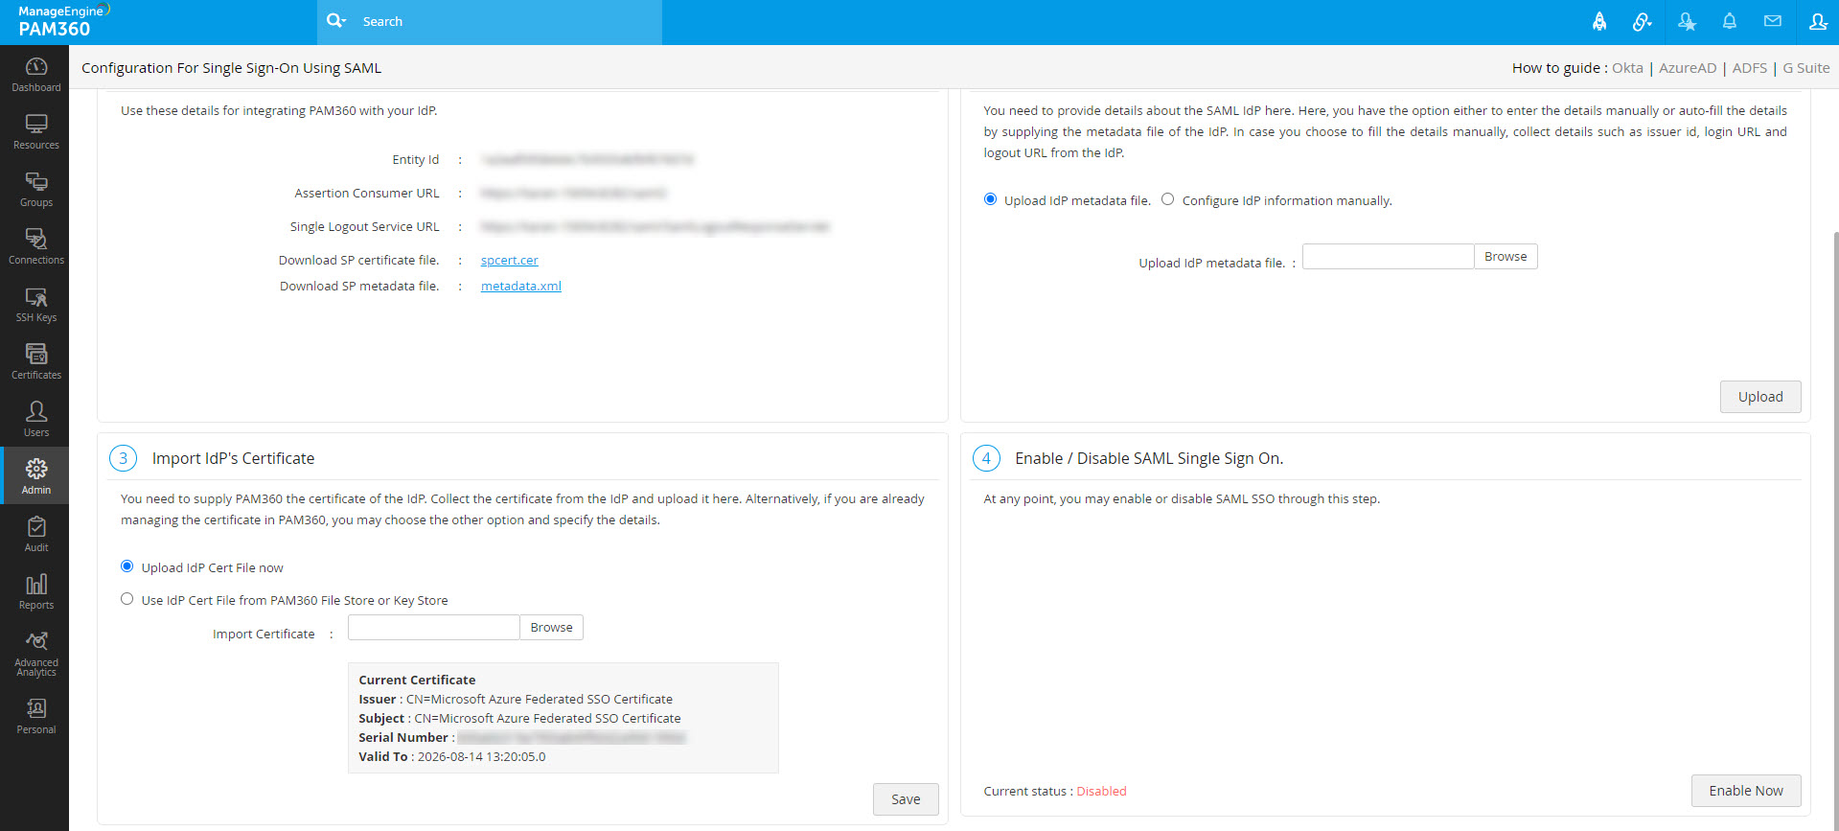This screenshot has width=1839, height=831.
Task: Go to the Personal section
Action: pos(35,716)
